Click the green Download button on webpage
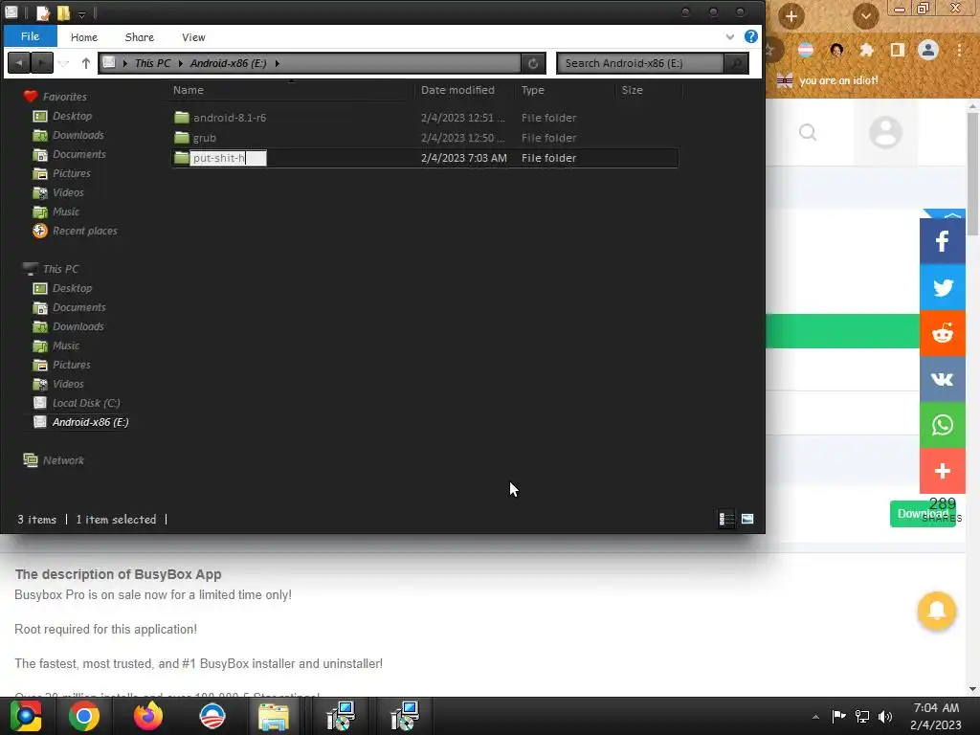 923,514
